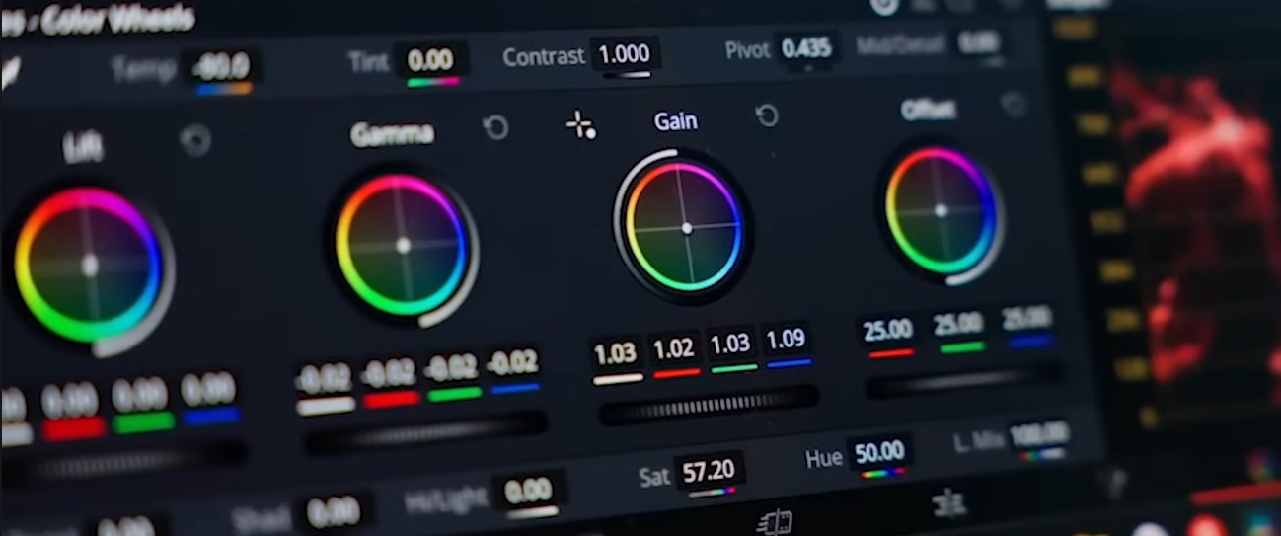Click the Gain wheel center point
Viewport: 1281px width, 536px height.
687,227
